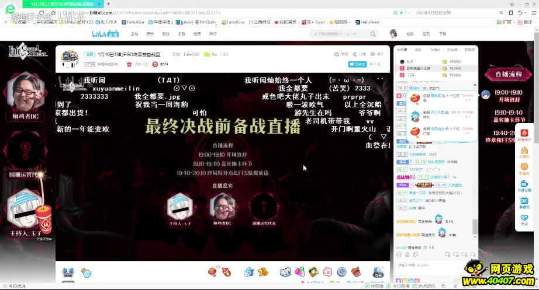The height and width of the screenshot is (290, 539).
Task: Open the 好123 bookmark
Action: click(85, 22)
